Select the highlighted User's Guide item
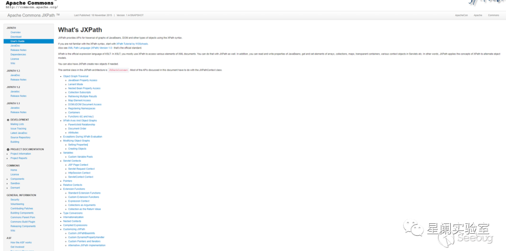The height and width of the screenshot is (251, 506). point(29,41)
